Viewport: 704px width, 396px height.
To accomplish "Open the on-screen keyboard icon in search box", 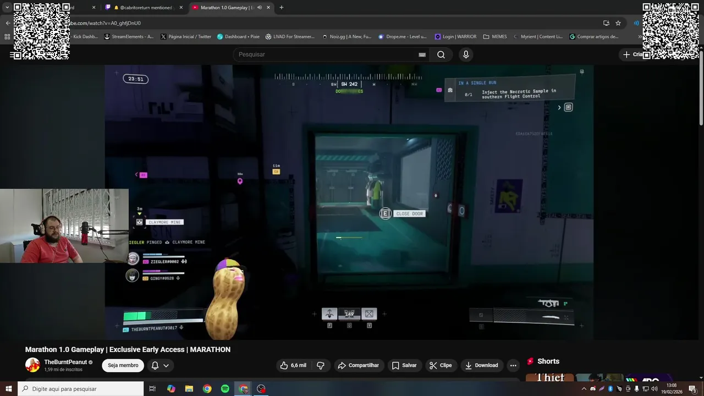I will [x=422, y=54].
